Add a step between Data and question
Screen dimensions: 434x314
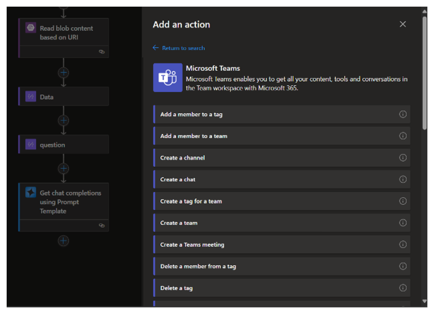click(63, 121)
